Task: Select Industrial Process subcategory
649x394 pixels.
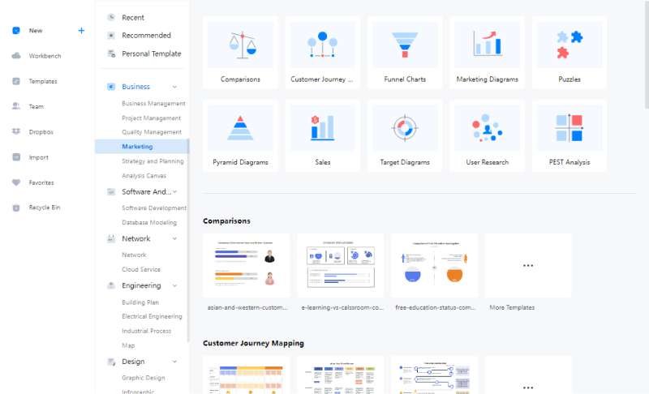Action: (x=146, y=331)
